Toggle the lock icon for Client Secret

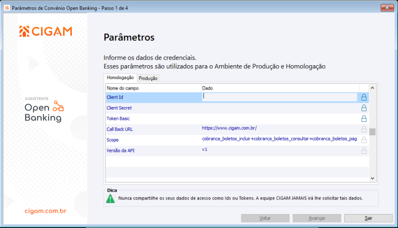364,108
